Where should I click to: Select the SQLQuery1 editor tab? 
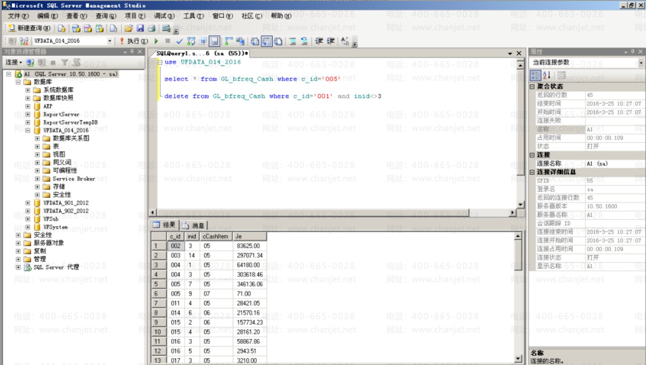click(x=202, y=54)
